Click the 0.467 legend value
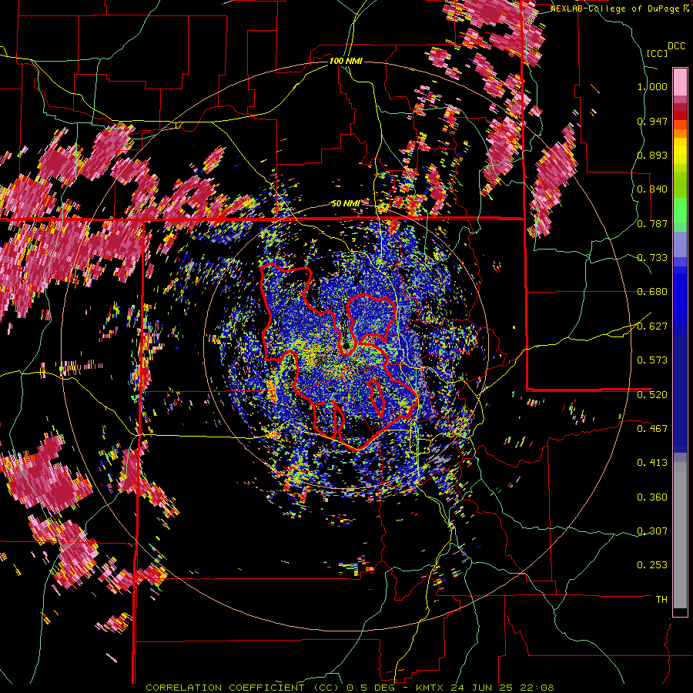 652,429
